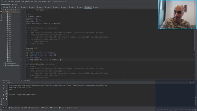Expand Scratches and Consoles node
197x111 pixels.
pyautogui.click(x=3, y=65)
